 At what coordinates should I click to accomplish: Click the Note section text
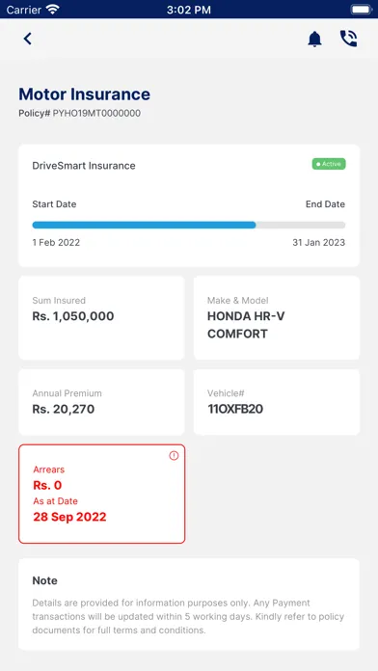[188, 617]
